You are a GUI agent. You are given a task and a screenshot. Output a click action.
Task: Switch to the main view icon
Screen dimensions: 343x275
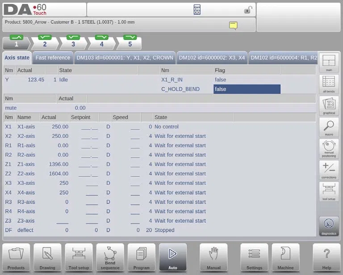click(x=329, y=63)
